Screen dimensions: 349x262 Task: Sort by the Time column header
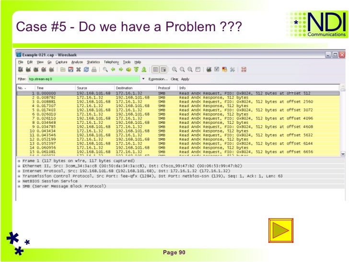point(55,88)
